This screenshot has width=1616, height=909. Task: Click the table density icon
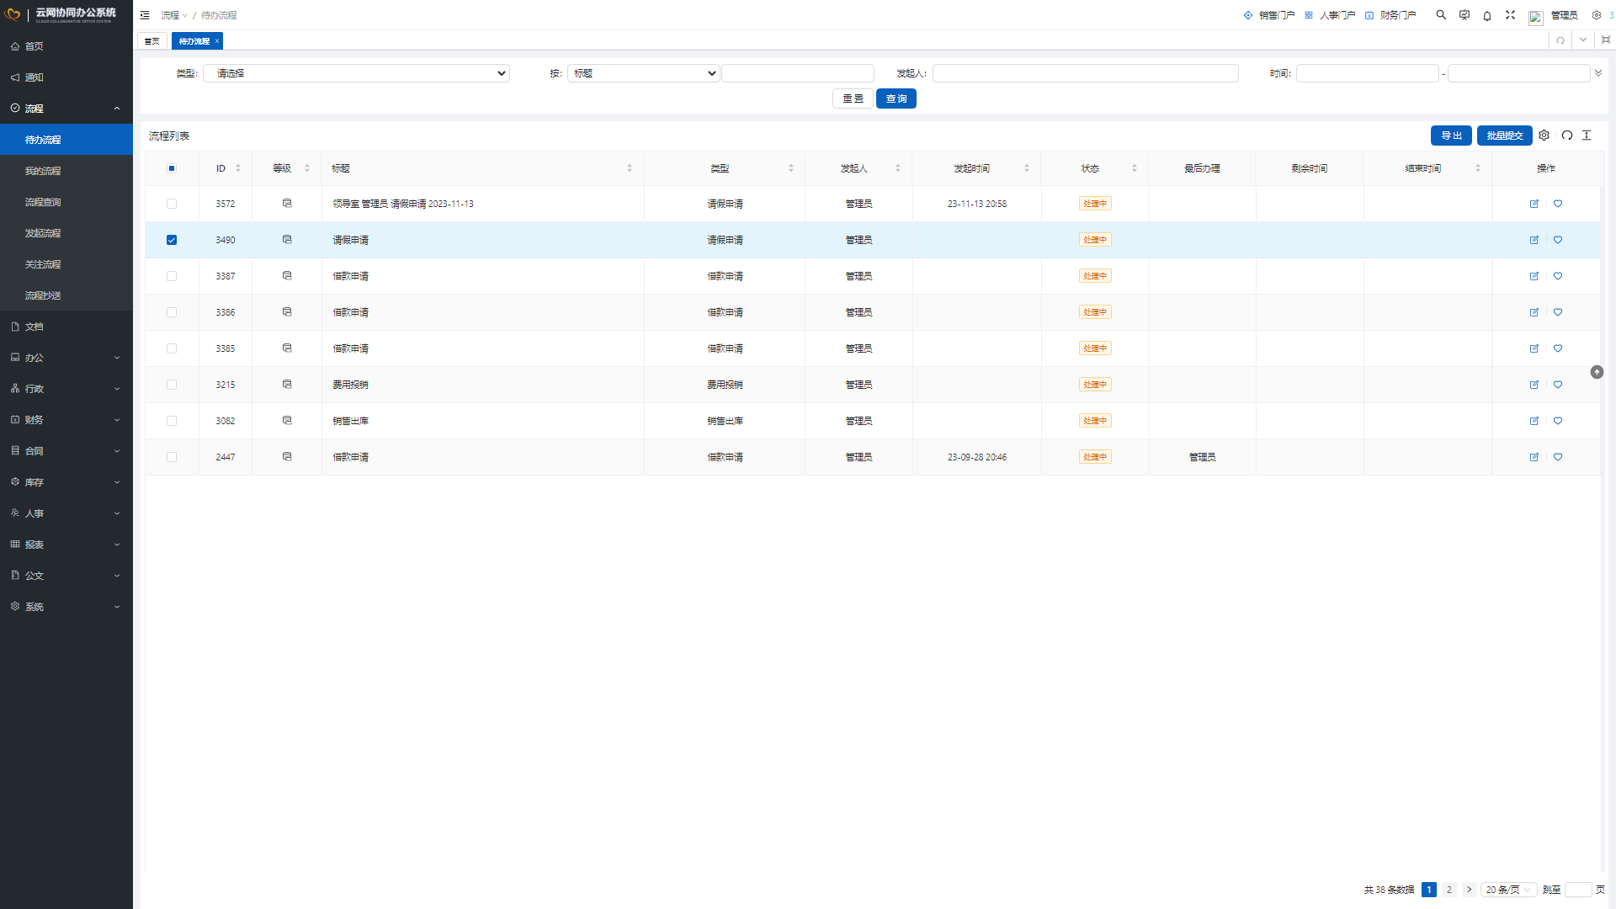click(x=1587, y=136)
